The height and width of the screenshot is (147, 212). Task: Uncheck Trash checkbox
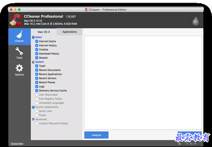coord(37,66)
